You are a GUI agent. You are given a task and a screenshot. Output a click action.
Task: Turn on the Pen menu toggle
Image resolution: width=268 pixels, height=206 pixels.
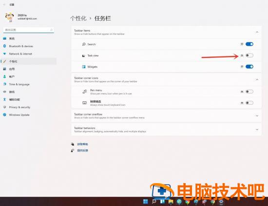click(x=249, y=92)
